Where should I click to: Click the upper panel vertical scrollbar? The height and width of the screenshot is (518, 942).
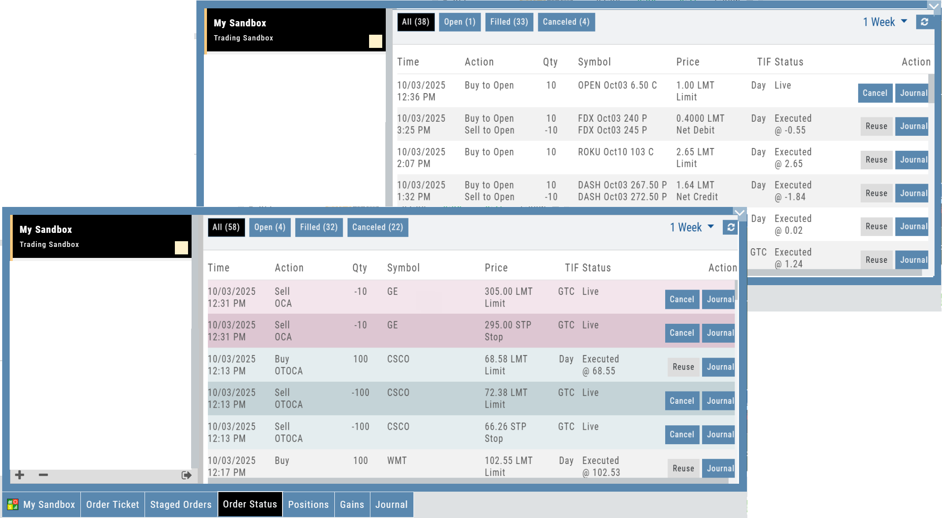(931, 88)
